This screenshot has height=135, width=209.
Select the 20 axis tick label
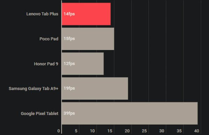(127, 131)
